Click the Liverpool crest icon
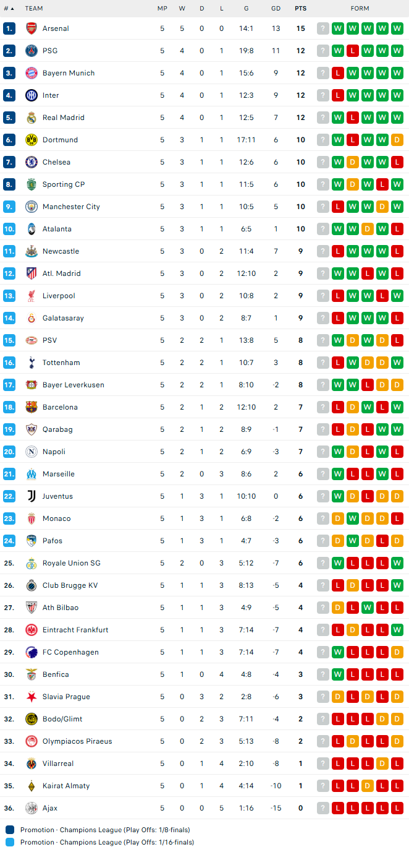The image size is (409, 852). 32,296
